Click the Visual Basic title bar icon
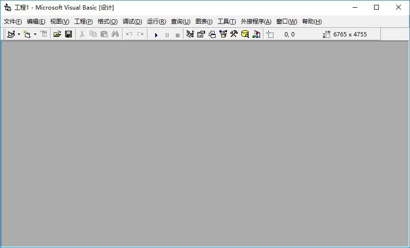410x248 pixels. 8,7
